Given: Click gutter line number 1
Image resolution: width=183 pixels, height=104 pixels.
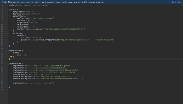Looking at the screenshot, I should [2, 5].
